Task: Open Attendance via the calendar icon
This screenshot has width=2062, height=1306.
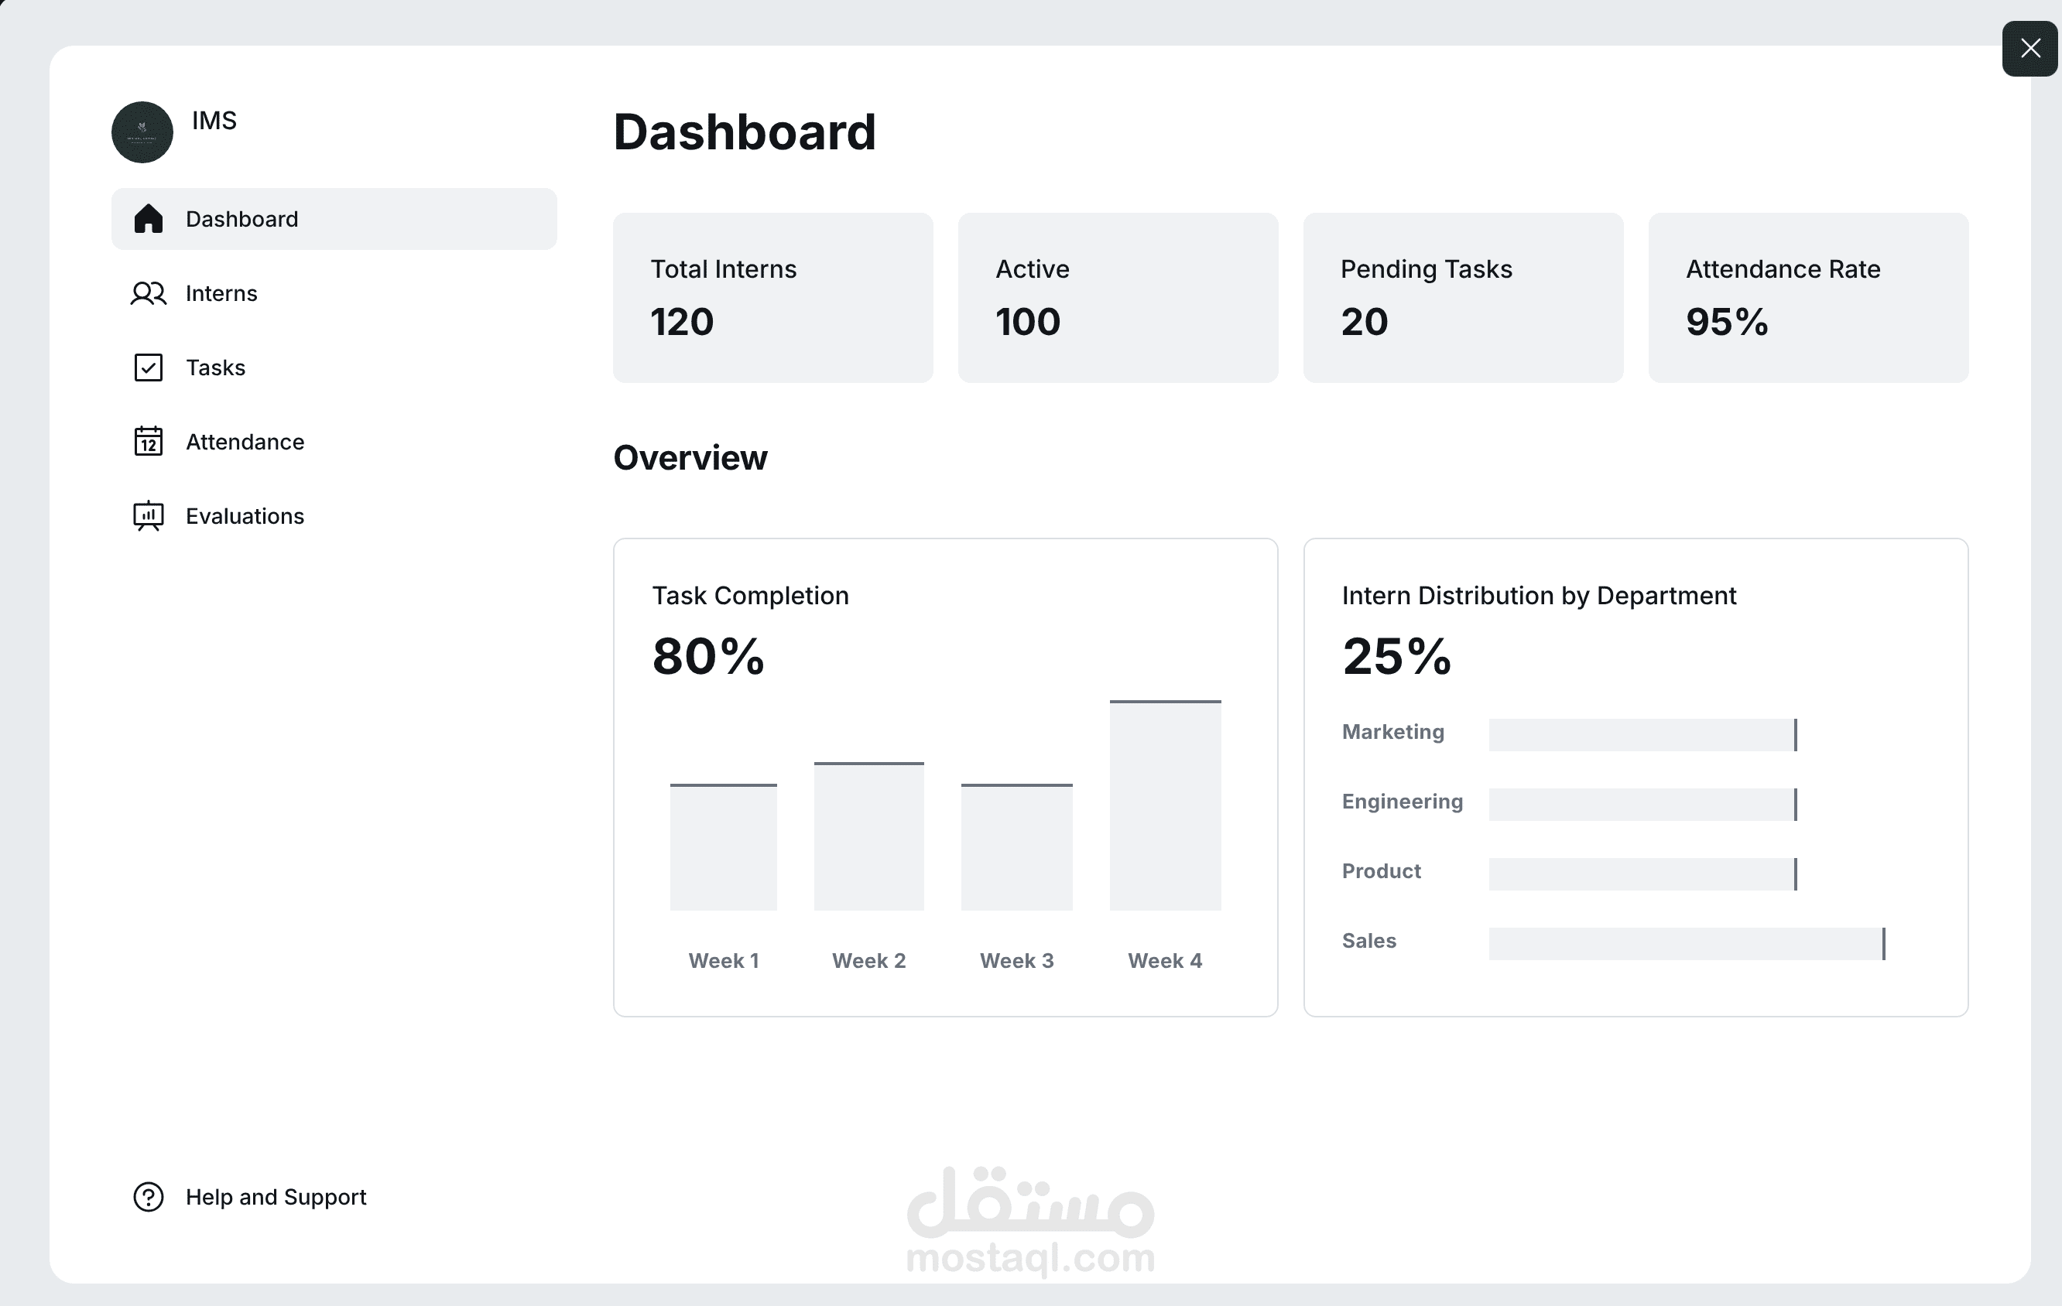Action: click(147, 441)
